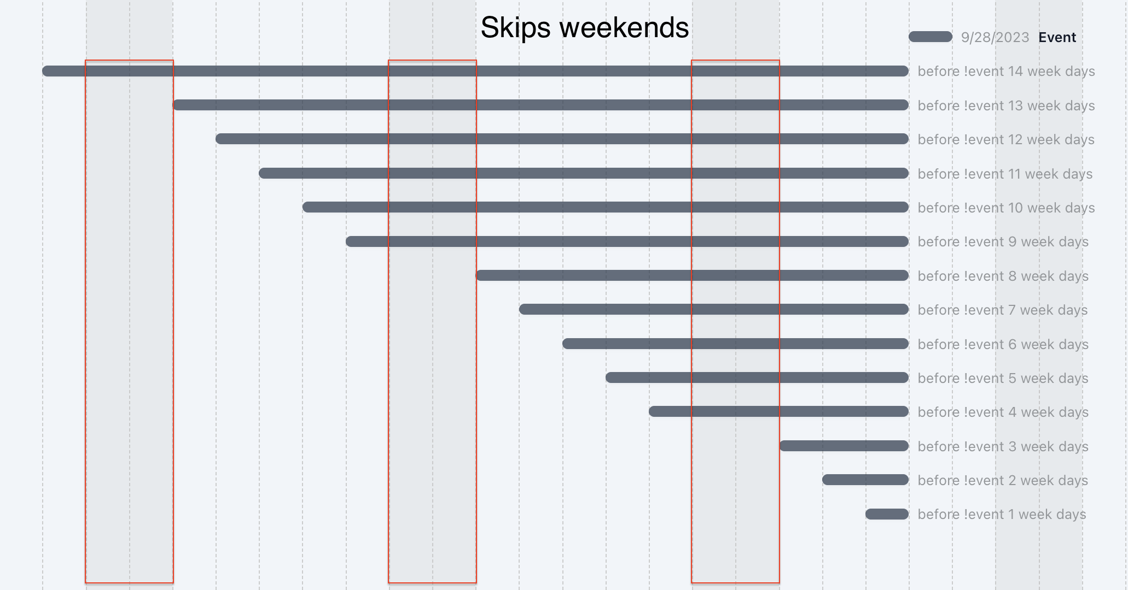Click the 'before !event 1 week days' label
1128x590 pixels.
[x=1002, y=515]
